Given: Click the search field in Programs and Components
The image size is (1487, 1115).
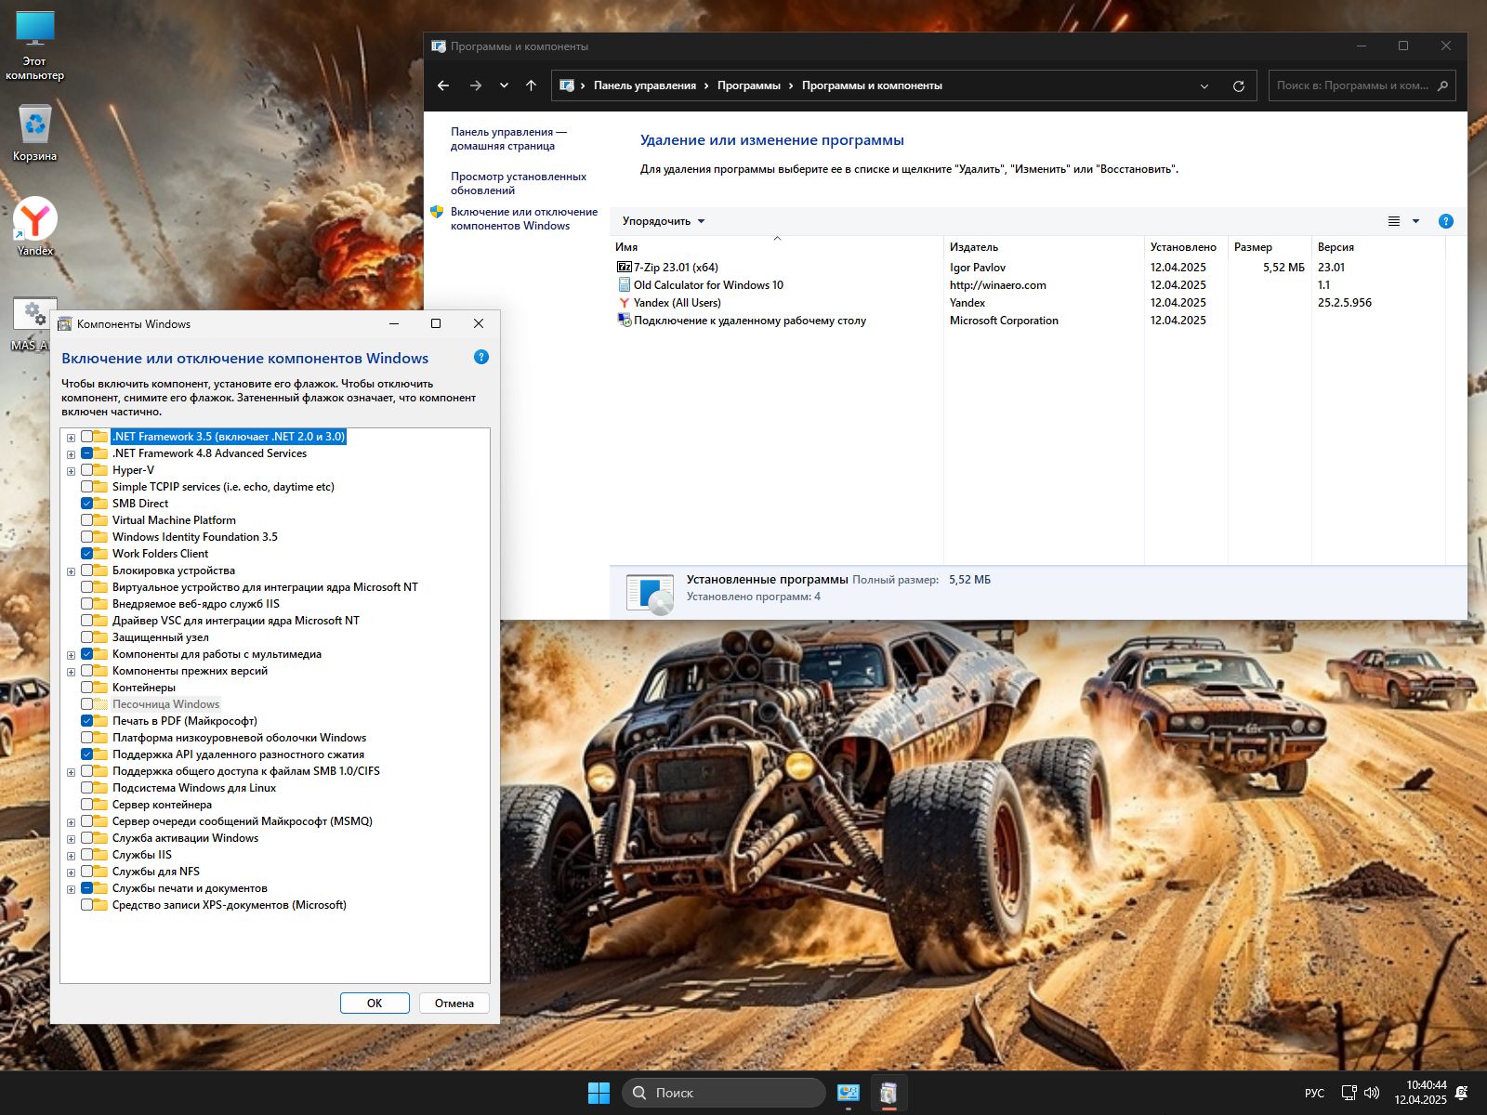Looking at the screenshot, I should click(1351, 85).
